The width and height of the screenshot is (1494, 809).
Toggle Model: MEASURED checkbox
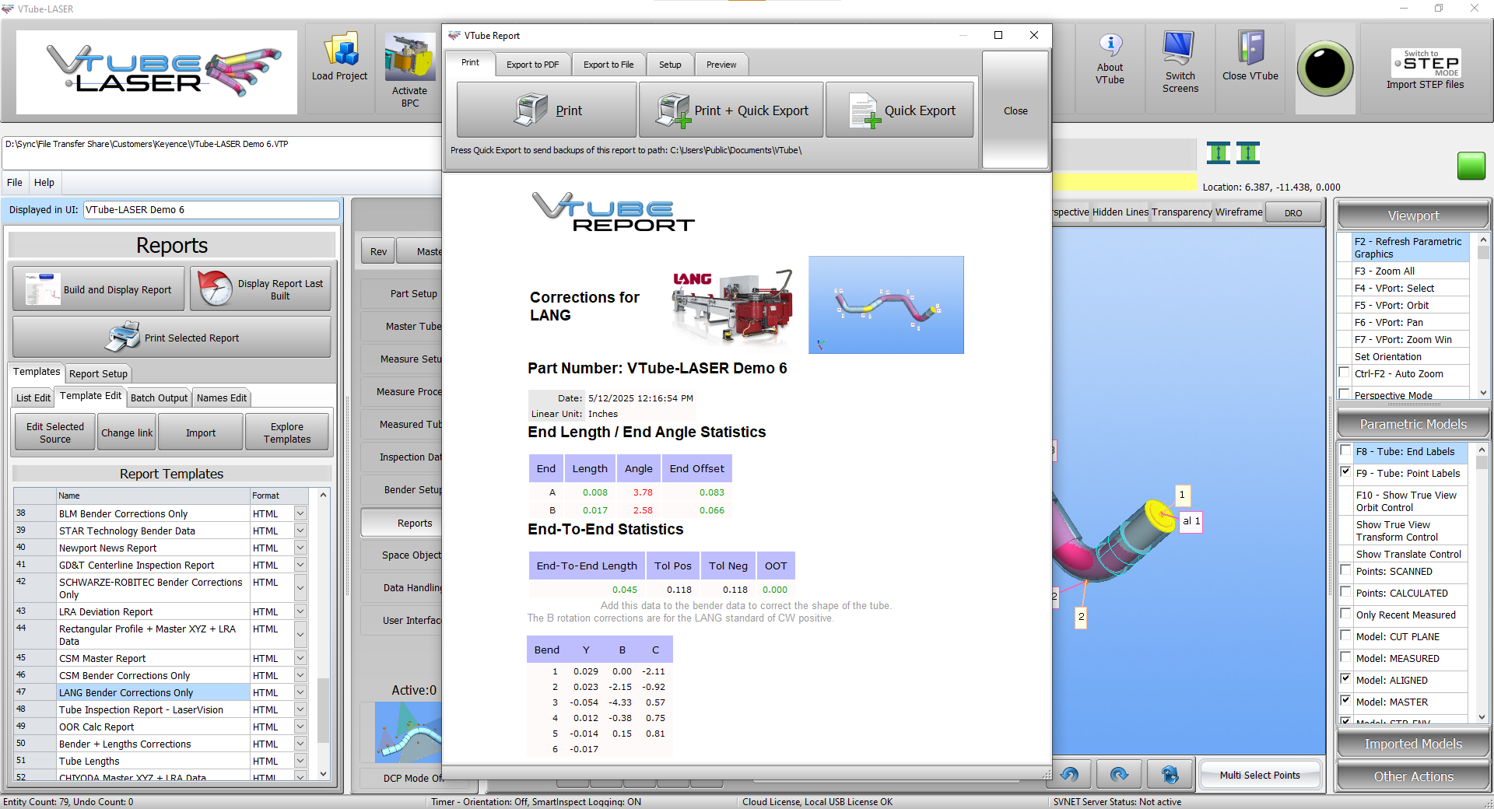click(1345, 657)
